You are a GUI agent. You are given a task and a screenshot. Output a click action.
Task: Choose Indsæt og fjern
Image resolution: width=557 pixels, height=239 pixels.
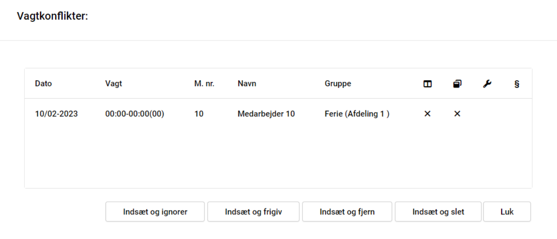(x=347, y=212)
